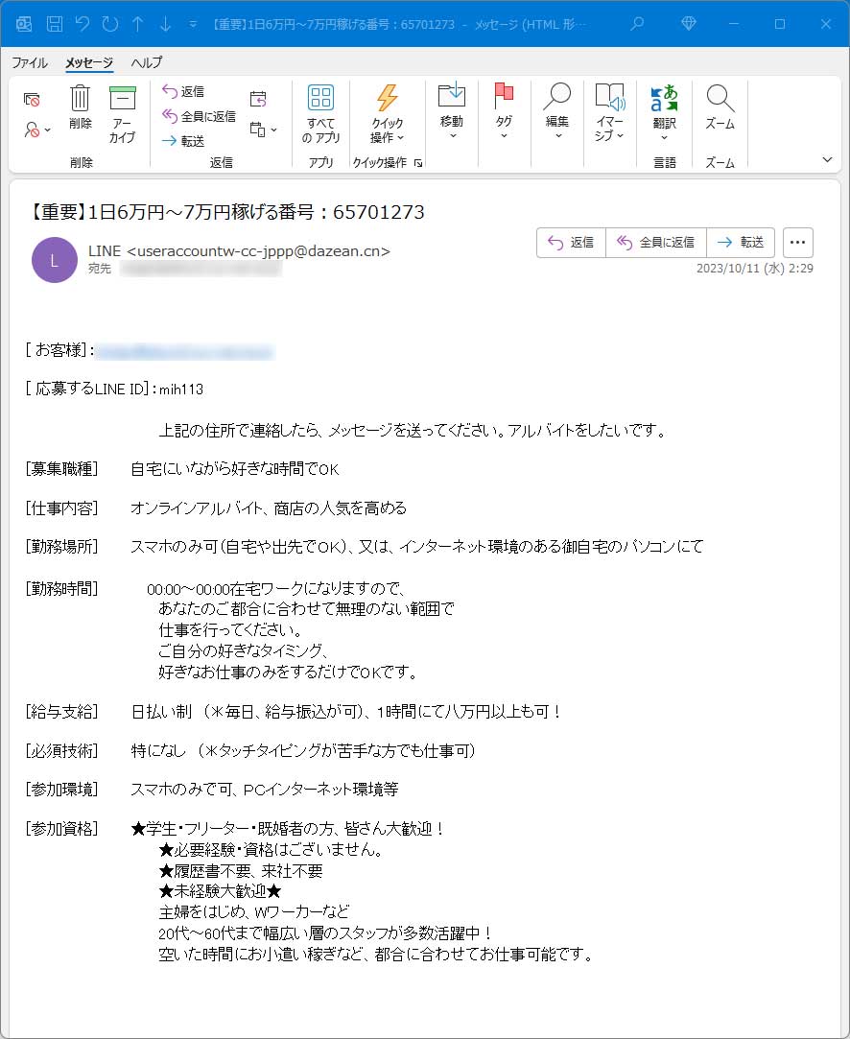Click the purple sender avatar "L"
Viewport: 850px width, 1039px height.
pyautogui.click(x=54, y=260)
